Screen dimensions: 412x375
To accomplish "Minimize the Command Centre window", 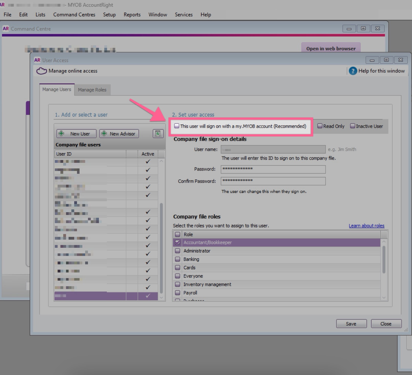I will click(x=349, y=28).
